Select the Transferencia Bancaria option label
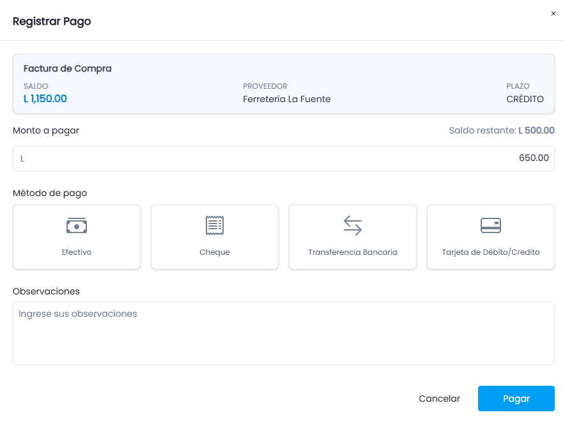The width and height of the screenshot is (565, 433). point(353,252)
